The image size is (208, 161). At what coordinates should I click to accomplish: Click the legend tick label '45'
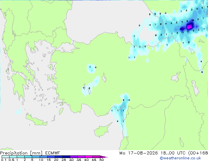click(x=94, y=160)
